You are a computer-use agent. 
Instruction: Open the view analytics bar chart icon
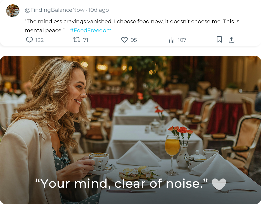click(x=171, y=40)
